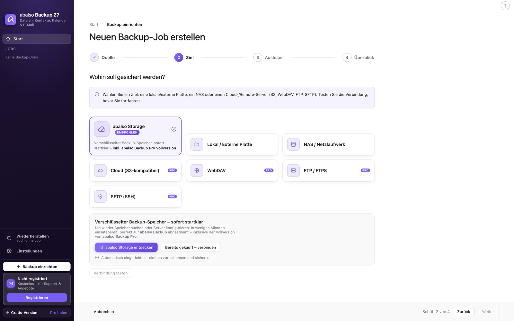This screenshot has height=321, width=514.
Task: Click the Automatisch eingerichtet note
Action: [x=155, y=258]
